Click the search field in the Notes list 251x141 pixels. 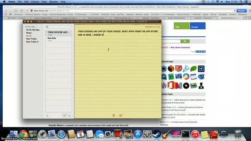pos(58,27)
